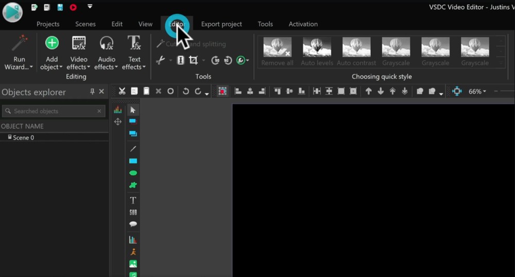Click the Cut icon in toolbar
The width and height of the screenshot is (515, 277).
(122, 91)
